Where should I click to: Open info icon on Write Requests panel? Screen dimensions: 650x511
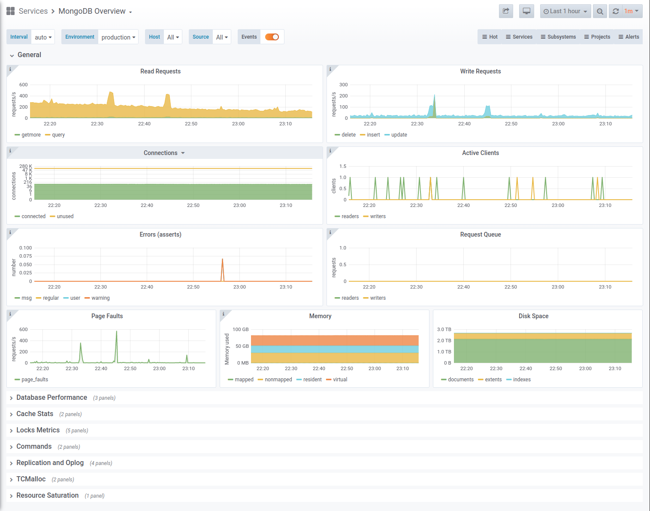point(330,69)
